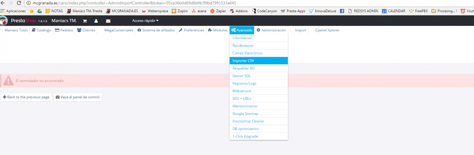Open the Google Drive bookmark icon
The height and width of the screenshot is (155, 474).
(x=40, y=11)
